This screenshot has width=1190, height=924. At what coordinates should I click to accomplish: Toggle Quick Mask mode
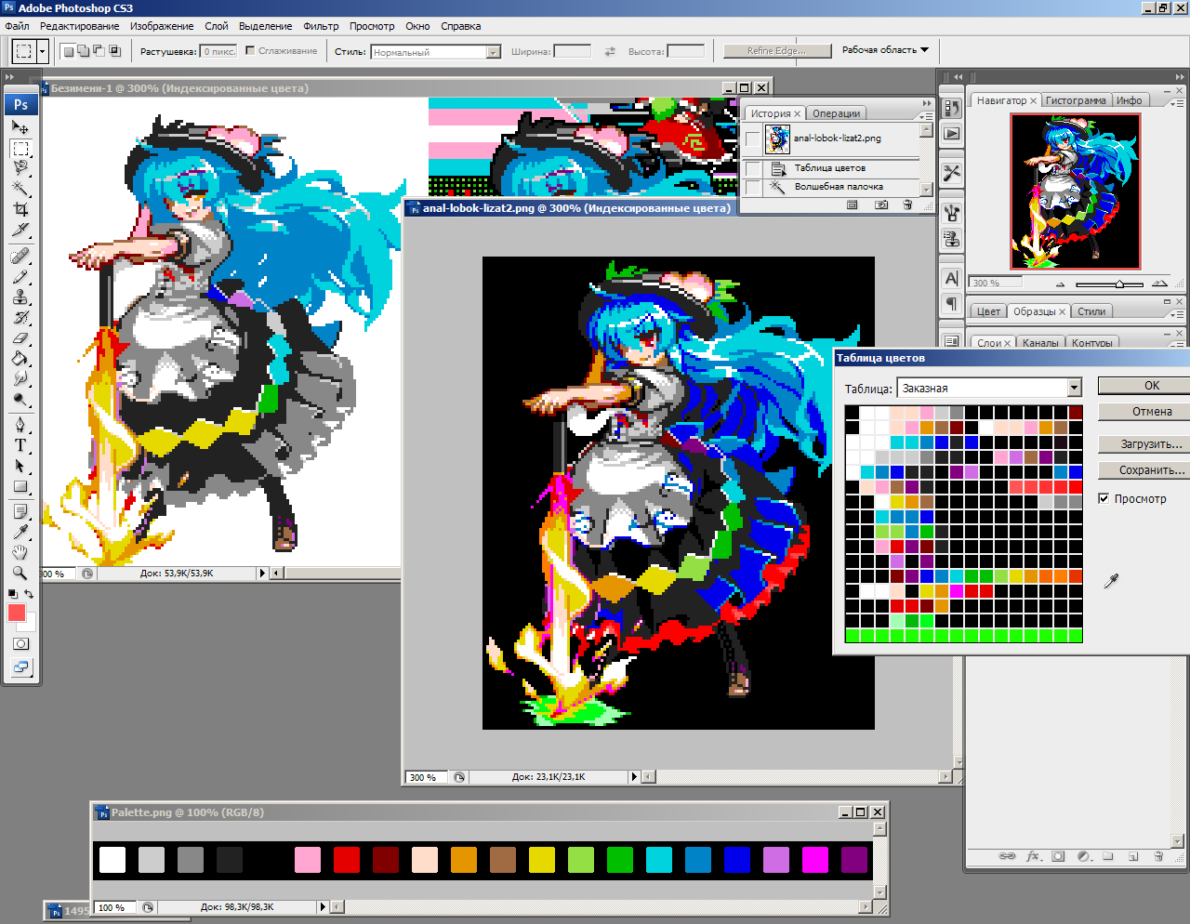pyautogui.click(x=20, y=643)
